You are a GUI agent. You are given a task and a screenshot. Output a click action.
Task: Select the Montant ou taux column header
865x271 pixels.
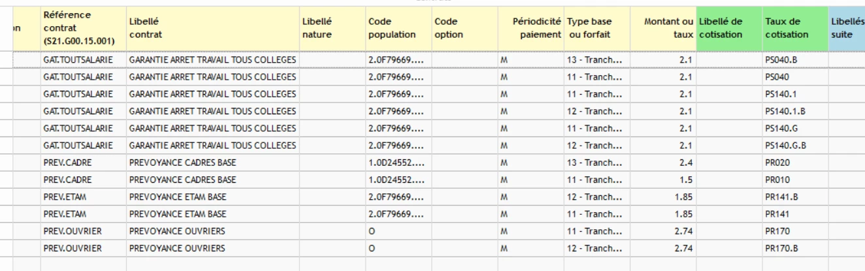click(x=663, y=28)
